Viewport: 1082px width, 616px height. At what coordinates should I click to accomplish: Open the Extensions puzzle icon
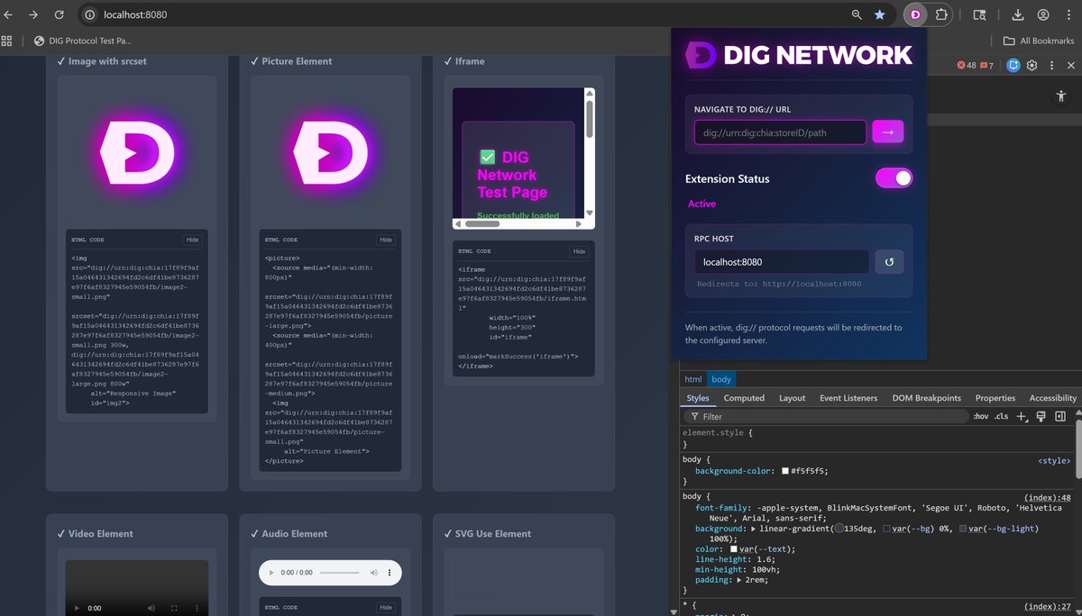point(941,15)
